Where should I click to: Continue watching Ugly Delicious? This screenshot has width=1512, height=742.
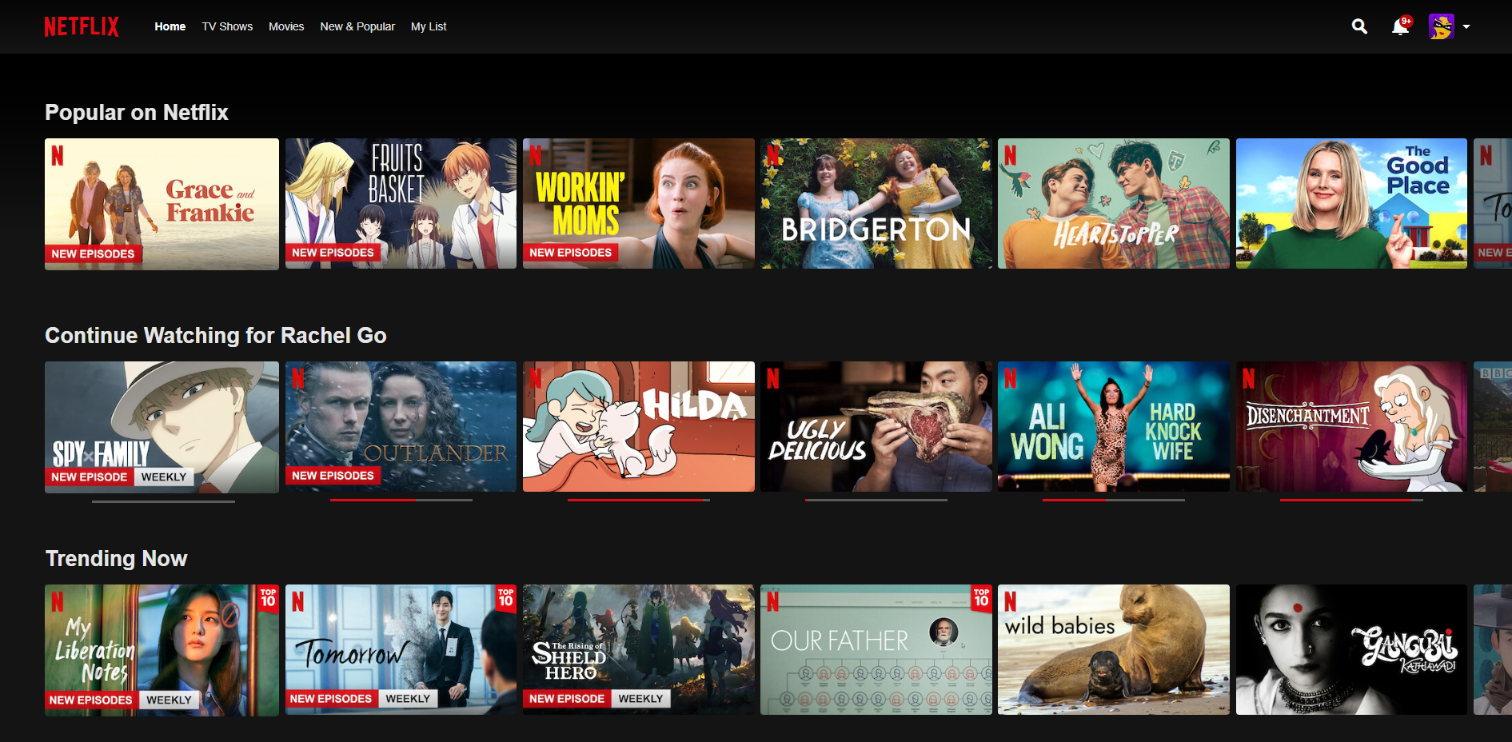click(876, 426)
